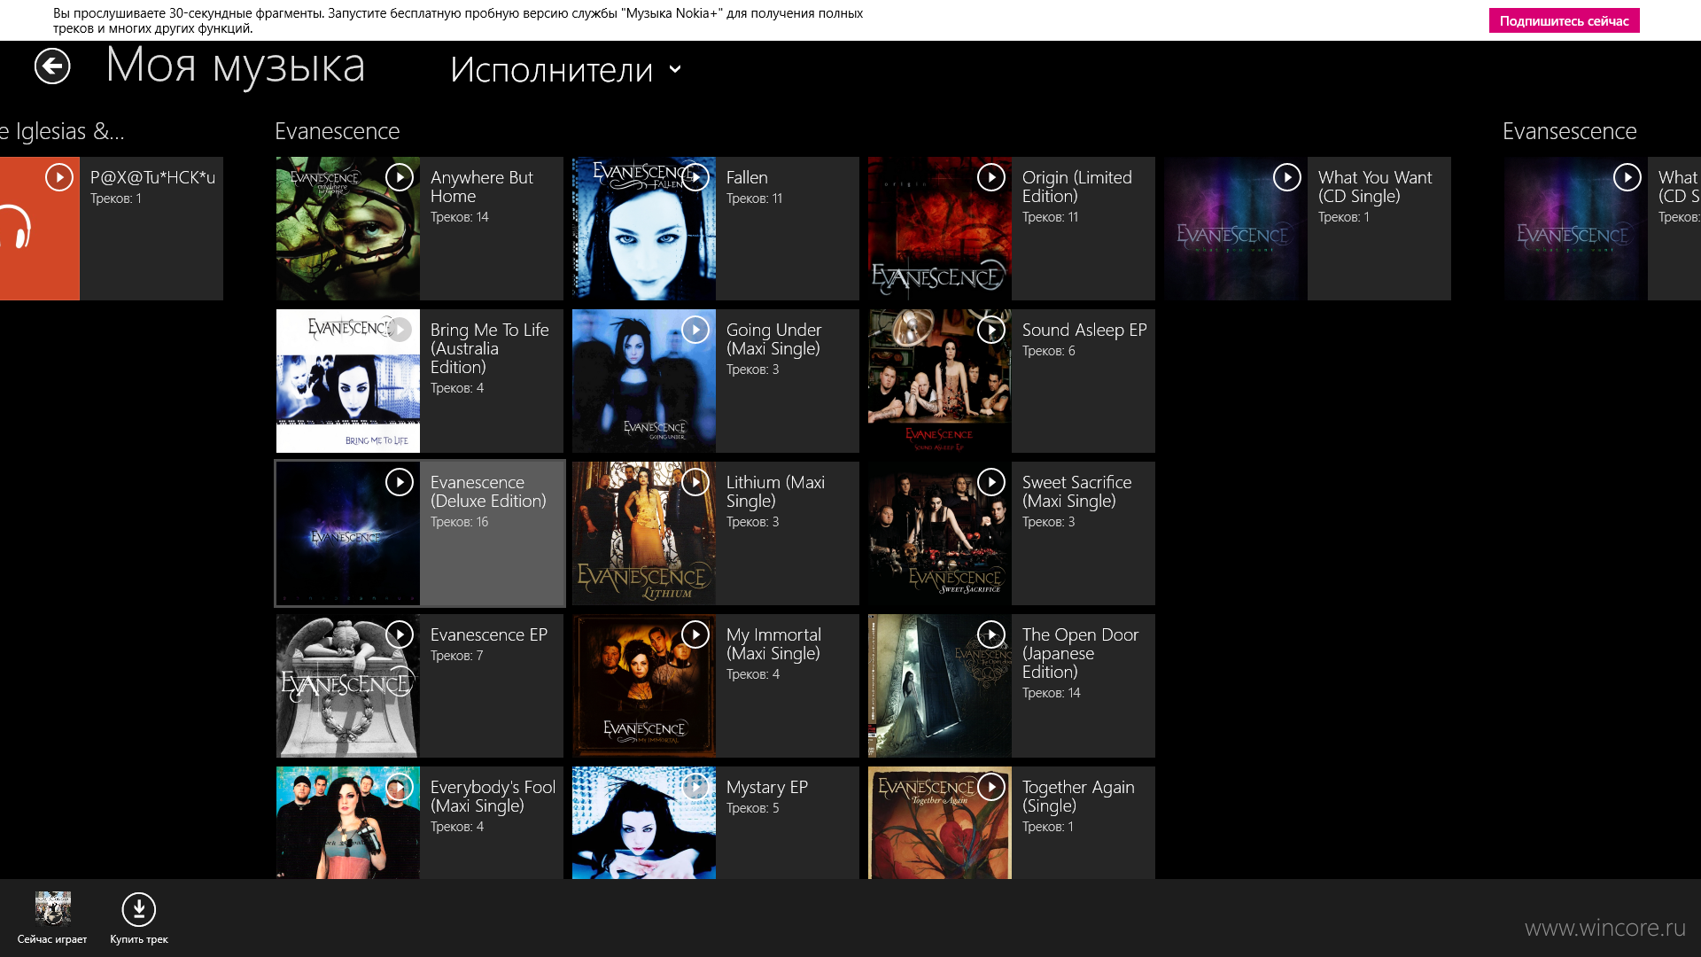Image resolution: width=1701 pixels, height=957 pixels.
Task: Play Together Again (Single)
Action: pyautogui.click(x=991, y=787)
